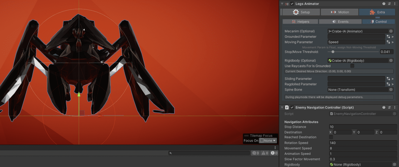The image size is (399, 167).
Task: Disable the Legs Animator component checkbox
Action: tap(292, 4)
